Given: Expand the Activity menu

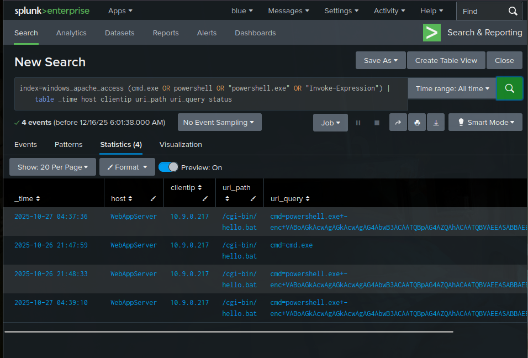Looking at the screenshot, I should [x=389, y=11].
